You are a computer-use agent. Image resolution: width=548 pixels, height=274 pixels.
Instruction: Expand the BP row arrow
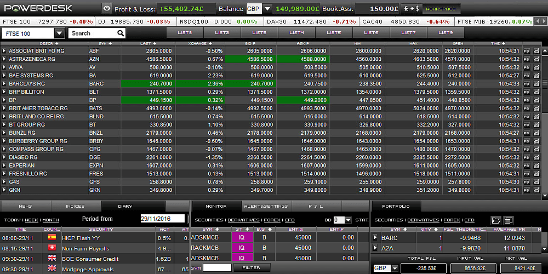coord(4,100)
